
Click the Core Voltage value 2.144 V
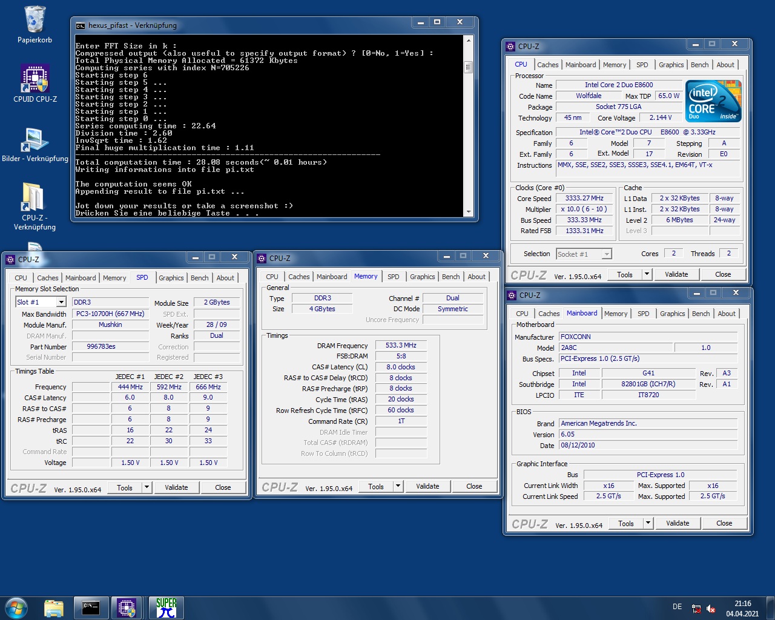click(x=660, y=117)
